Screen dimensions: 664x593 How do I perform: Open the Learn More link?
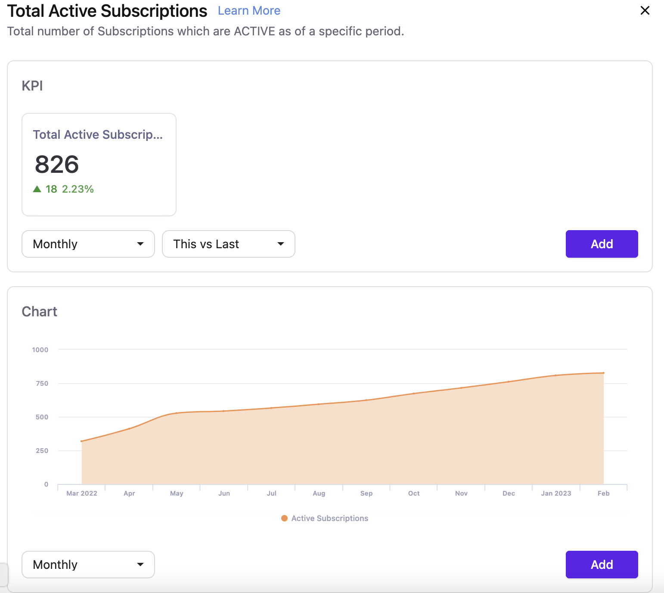[249, 11]
